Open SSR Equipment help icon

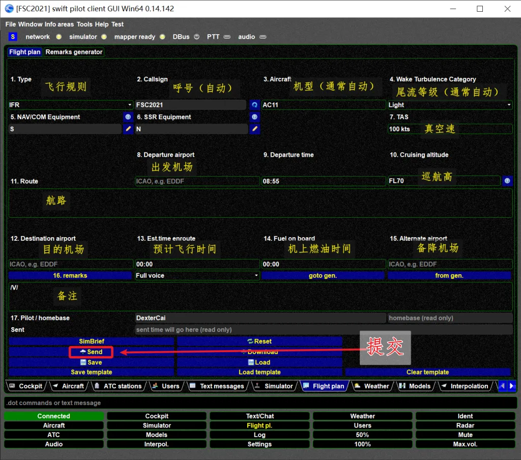click(254, 117)
